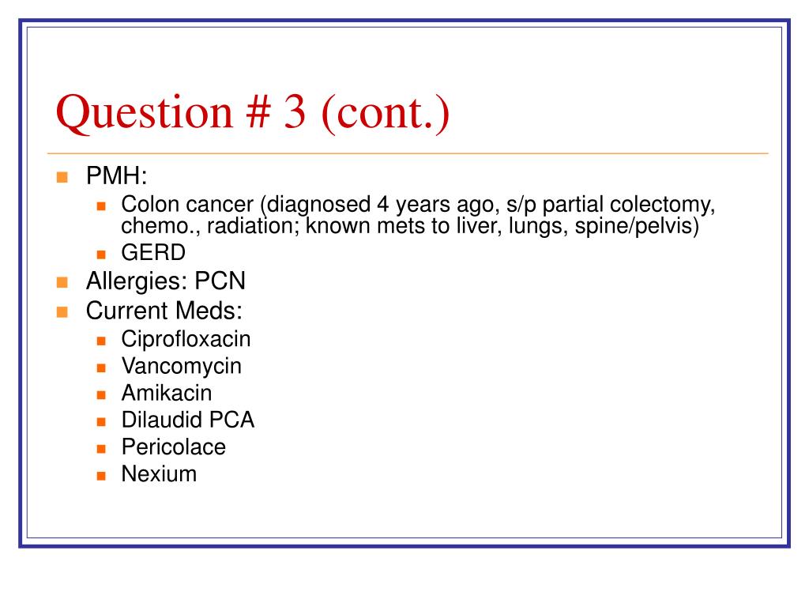Click the slide title "Question # 3 (cont.)"
The image size is (809, 607).
253,112
